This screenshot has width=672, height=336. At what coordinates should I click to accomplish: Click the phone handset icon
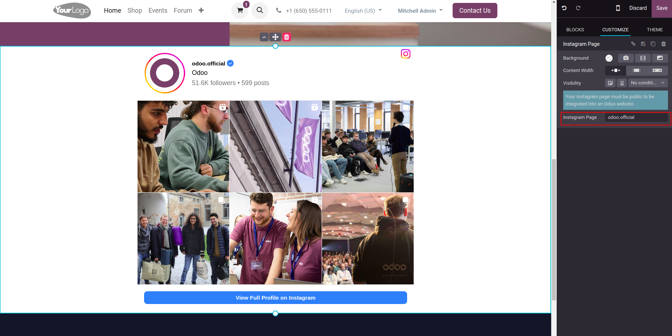click(x=279, y=11)
